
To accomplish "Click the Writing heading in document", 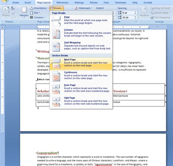I will (x=43, y=51).
